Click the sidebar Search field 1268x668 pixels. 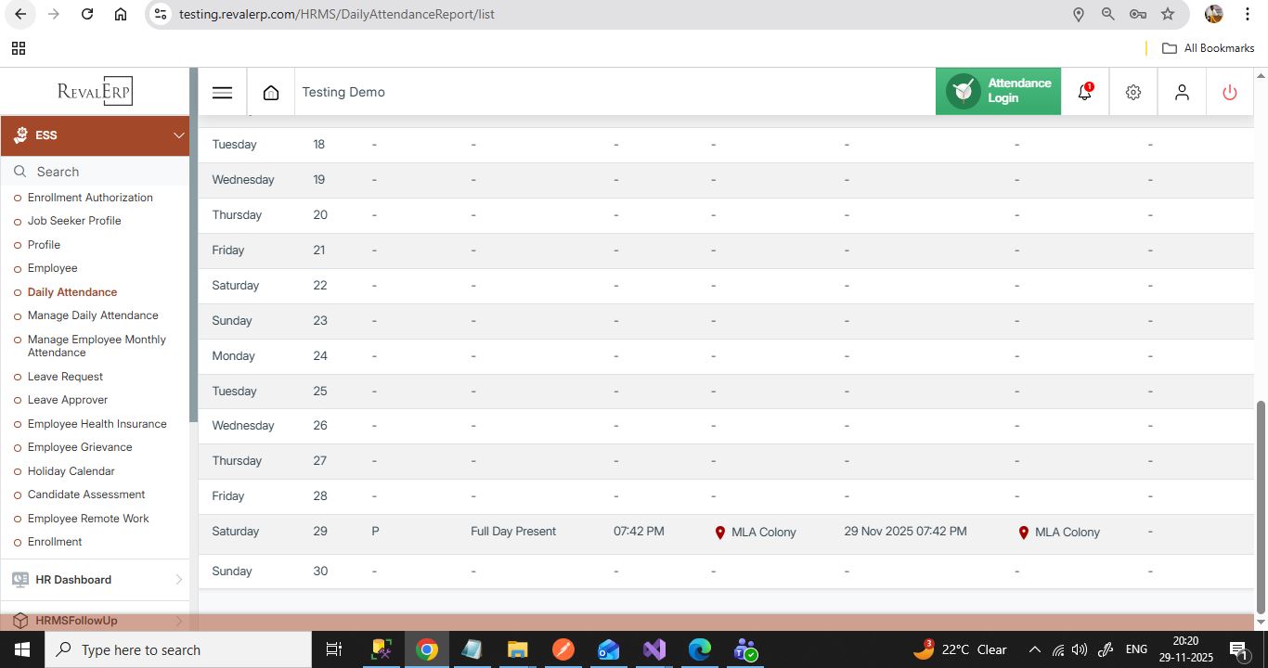point(102,172)
